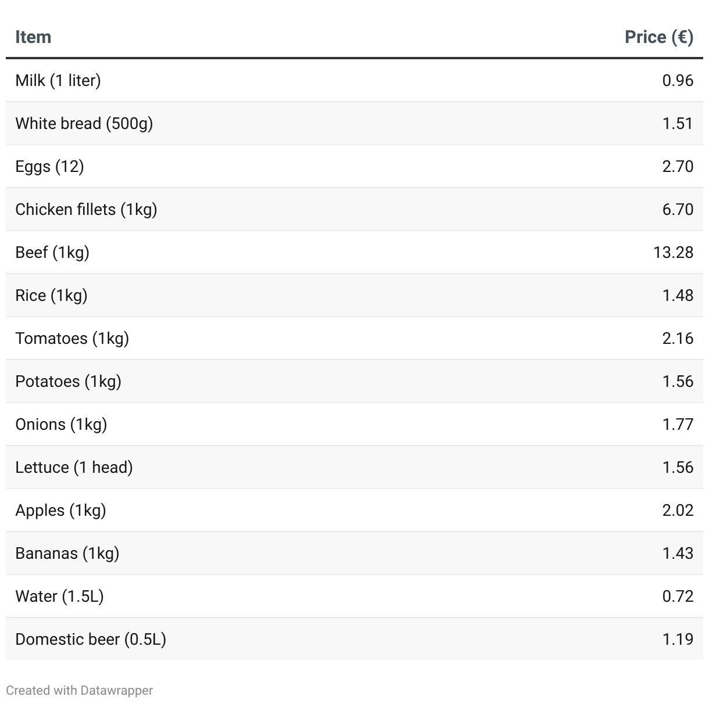Click the Price (€) column header
Screen dimensions: 709x704
[658, 37]
